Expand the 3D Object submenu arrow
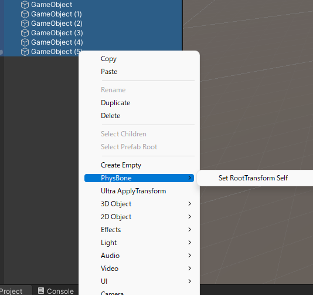 (x=190, y=204)
